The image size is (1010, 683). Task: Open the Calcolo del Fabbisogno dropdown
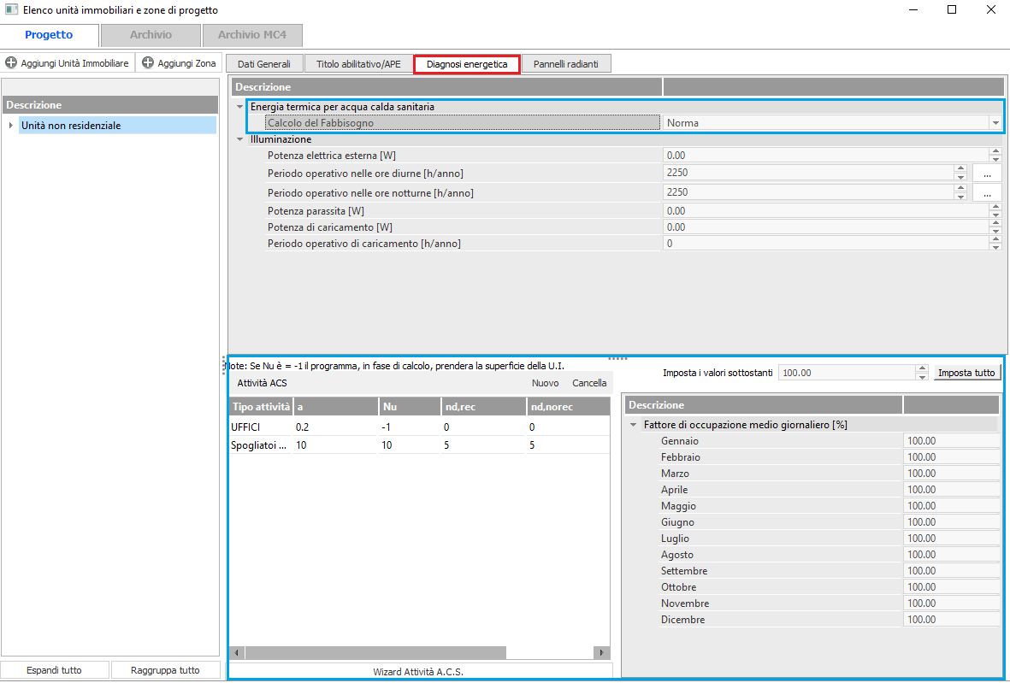pos(995,123)
